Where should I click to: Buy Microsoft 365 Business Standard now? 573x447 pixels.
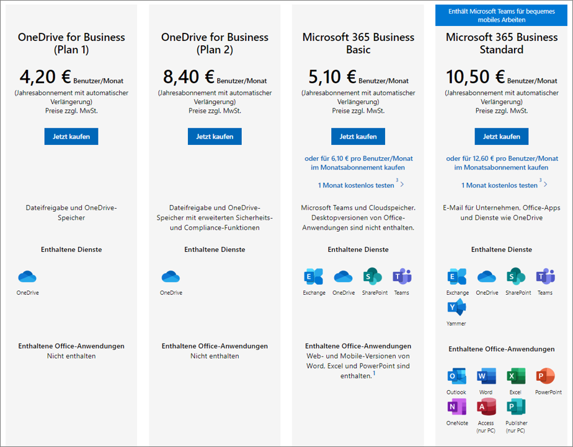pos(501,136)
